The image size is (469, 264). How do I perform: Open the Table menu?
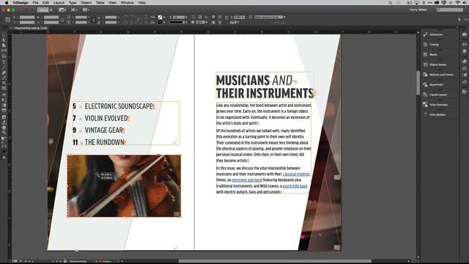pos(100,3)
